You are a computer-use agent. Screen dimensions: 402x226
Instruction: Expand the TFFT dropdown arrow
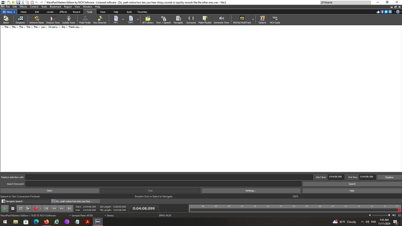tap(138, 20)
